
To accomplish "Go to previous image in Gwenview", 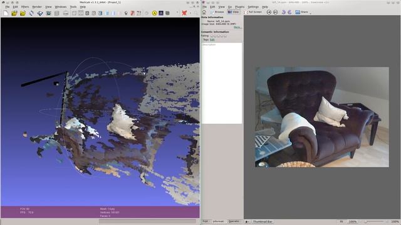I will [269, 12].
